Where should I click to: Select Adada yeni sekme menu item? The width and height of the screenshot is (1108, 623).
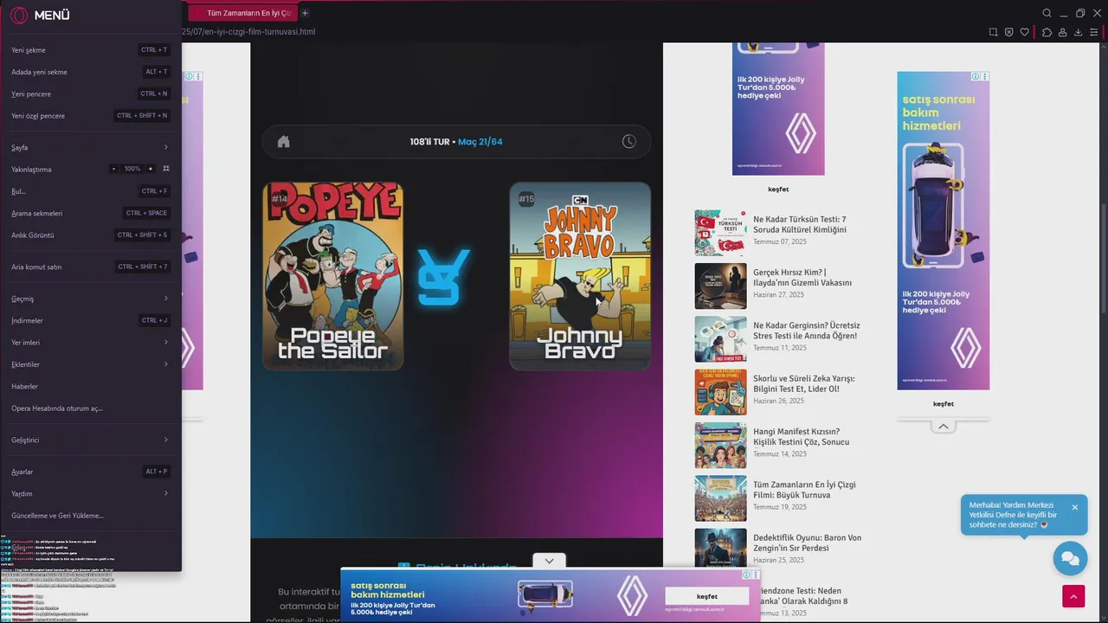[90, 72]
